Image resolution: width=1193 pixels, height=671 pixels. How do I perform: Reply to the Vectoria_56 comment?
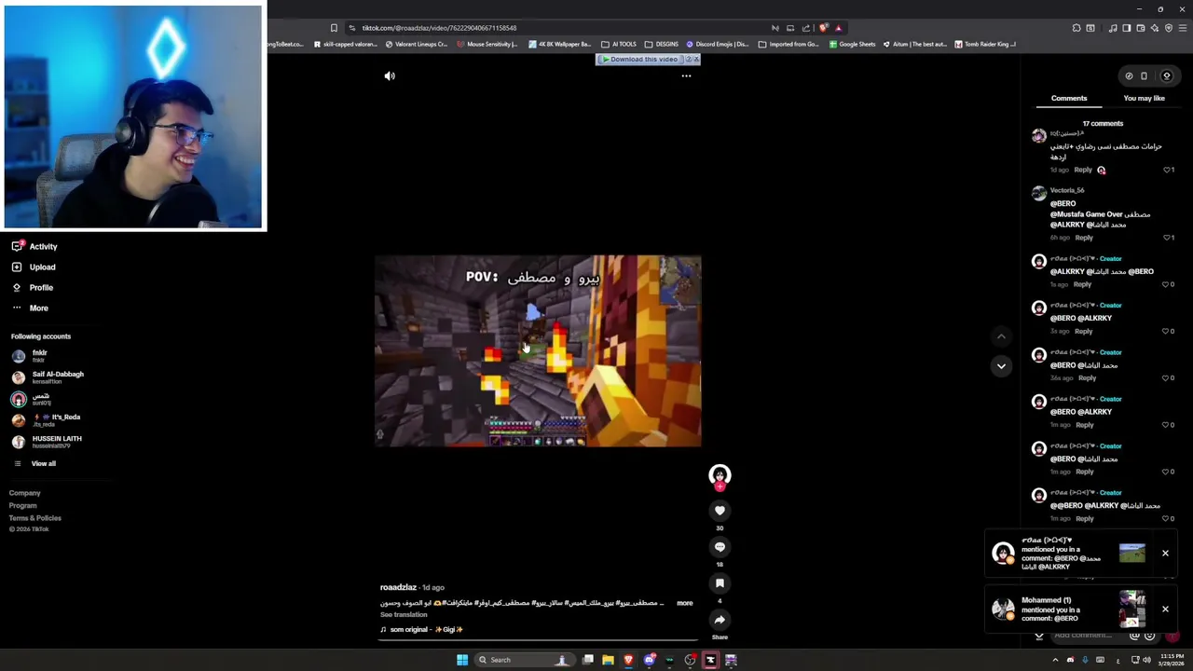1084,238
